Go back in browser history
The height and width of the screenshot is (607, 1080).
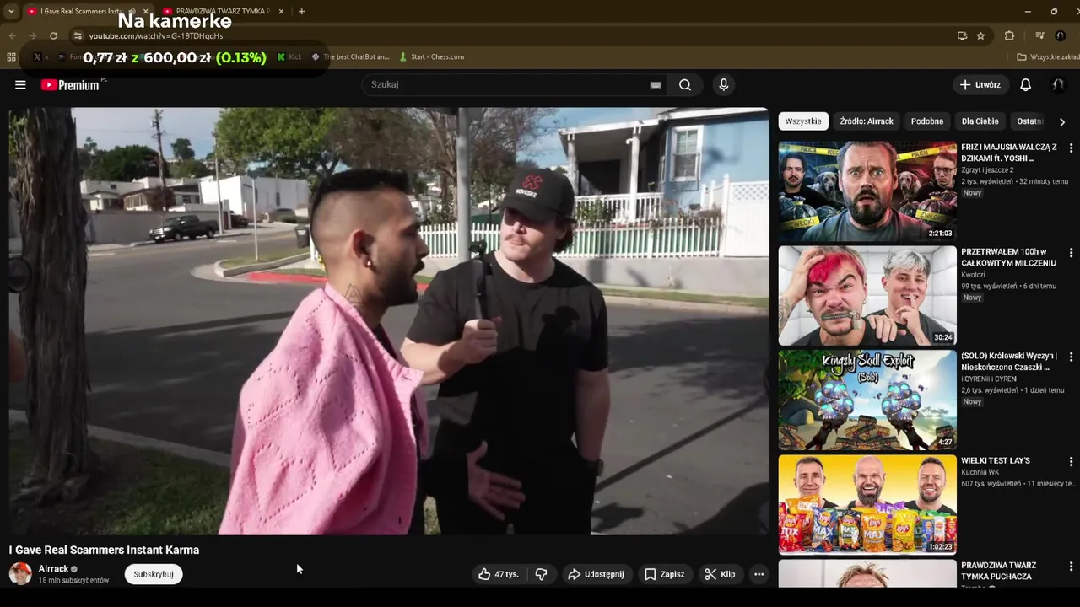(x=12, y=35)
